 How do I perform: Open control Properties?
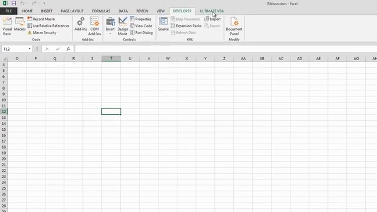tap(141, 19)
